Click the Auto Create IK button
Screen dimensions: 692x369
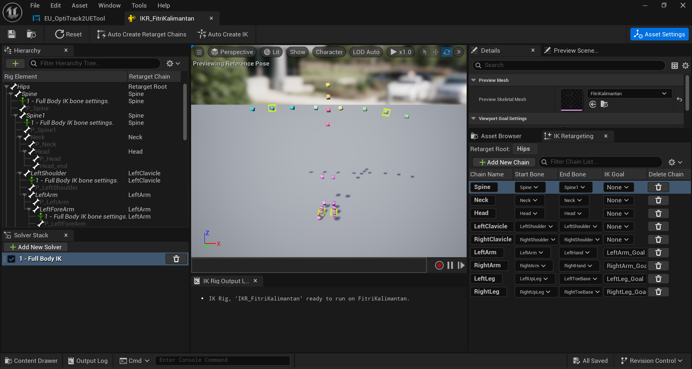(x=223, y=34)
